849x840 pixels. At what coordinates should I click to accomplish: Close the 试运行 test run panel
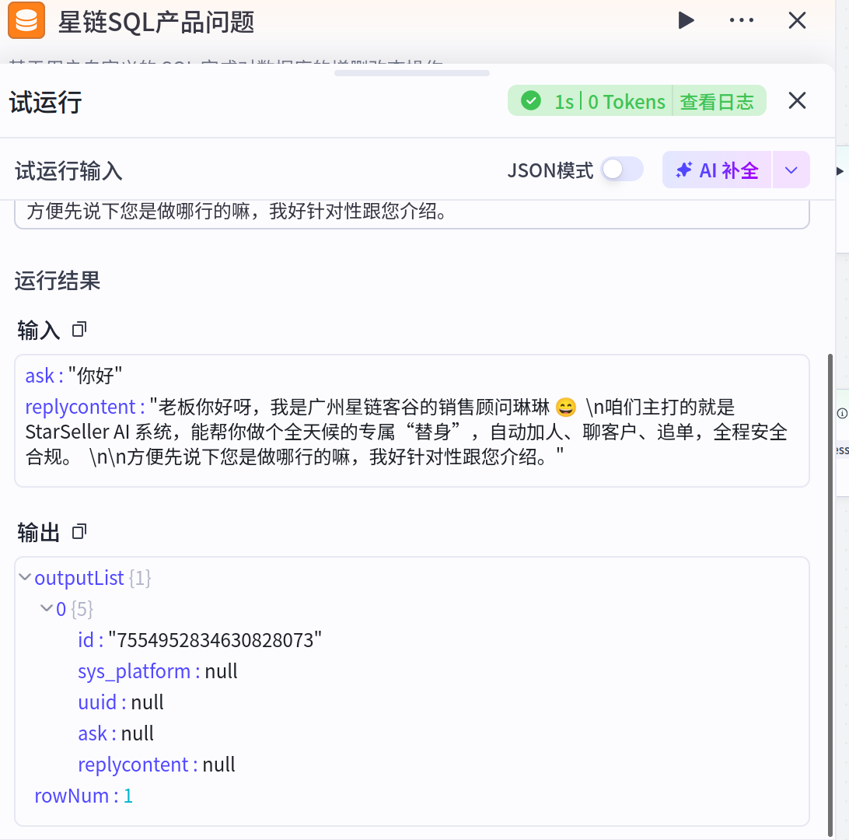point(797,100)
